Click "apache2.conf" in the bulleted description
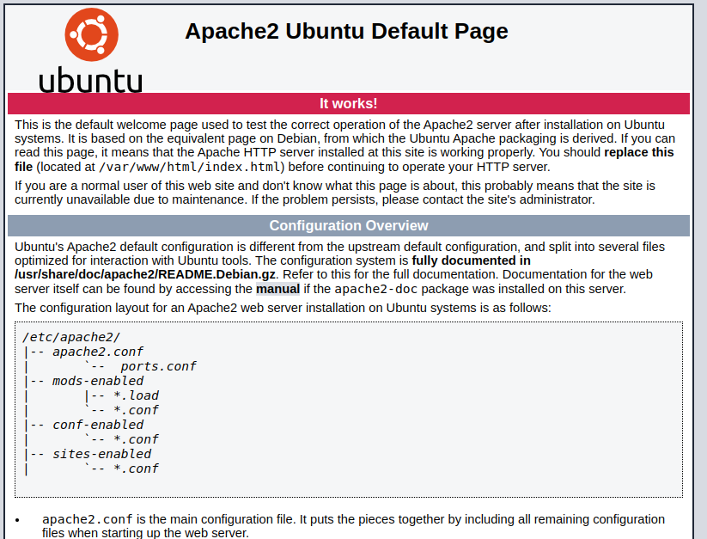 (x=88, y=519)
